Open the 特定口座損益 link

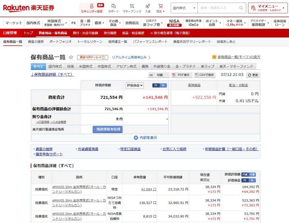[x=130, y=149]
